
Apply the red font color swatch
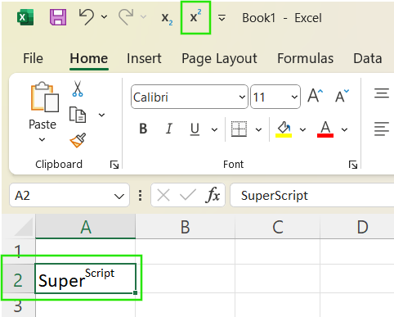[325, 129]
